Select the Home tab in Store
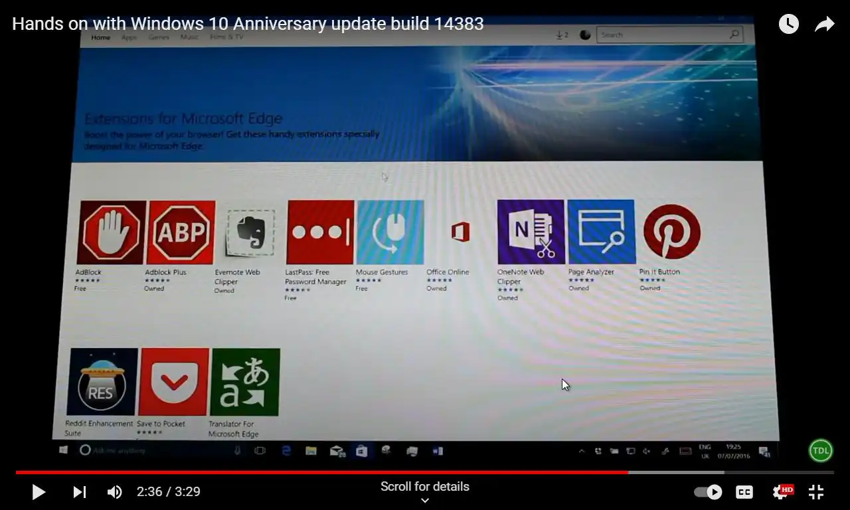The height and width of the screenshot is (510, 850). coord(101,37)
